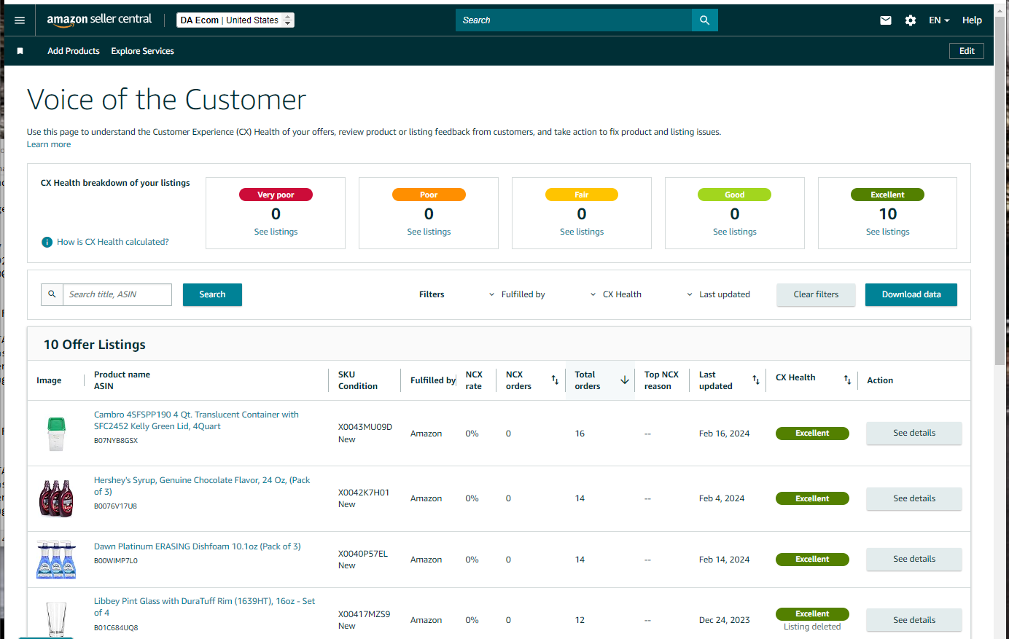See details for Hershey's Syrup listing

pos(914,498)
